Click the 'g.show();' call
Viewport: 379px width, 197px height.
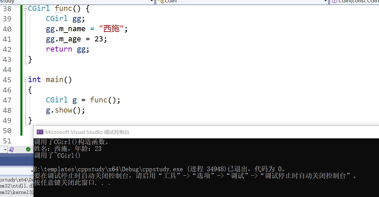(x=65, y=110)
